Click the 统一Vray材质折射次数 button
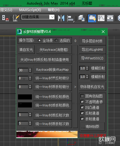120x146 pixels. pos(52,124)
